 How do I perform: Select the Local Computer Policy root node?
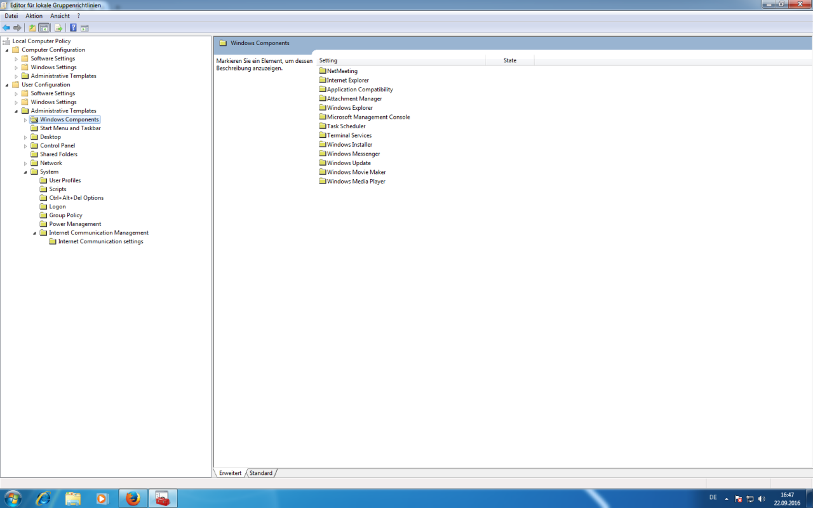point(41,41)
